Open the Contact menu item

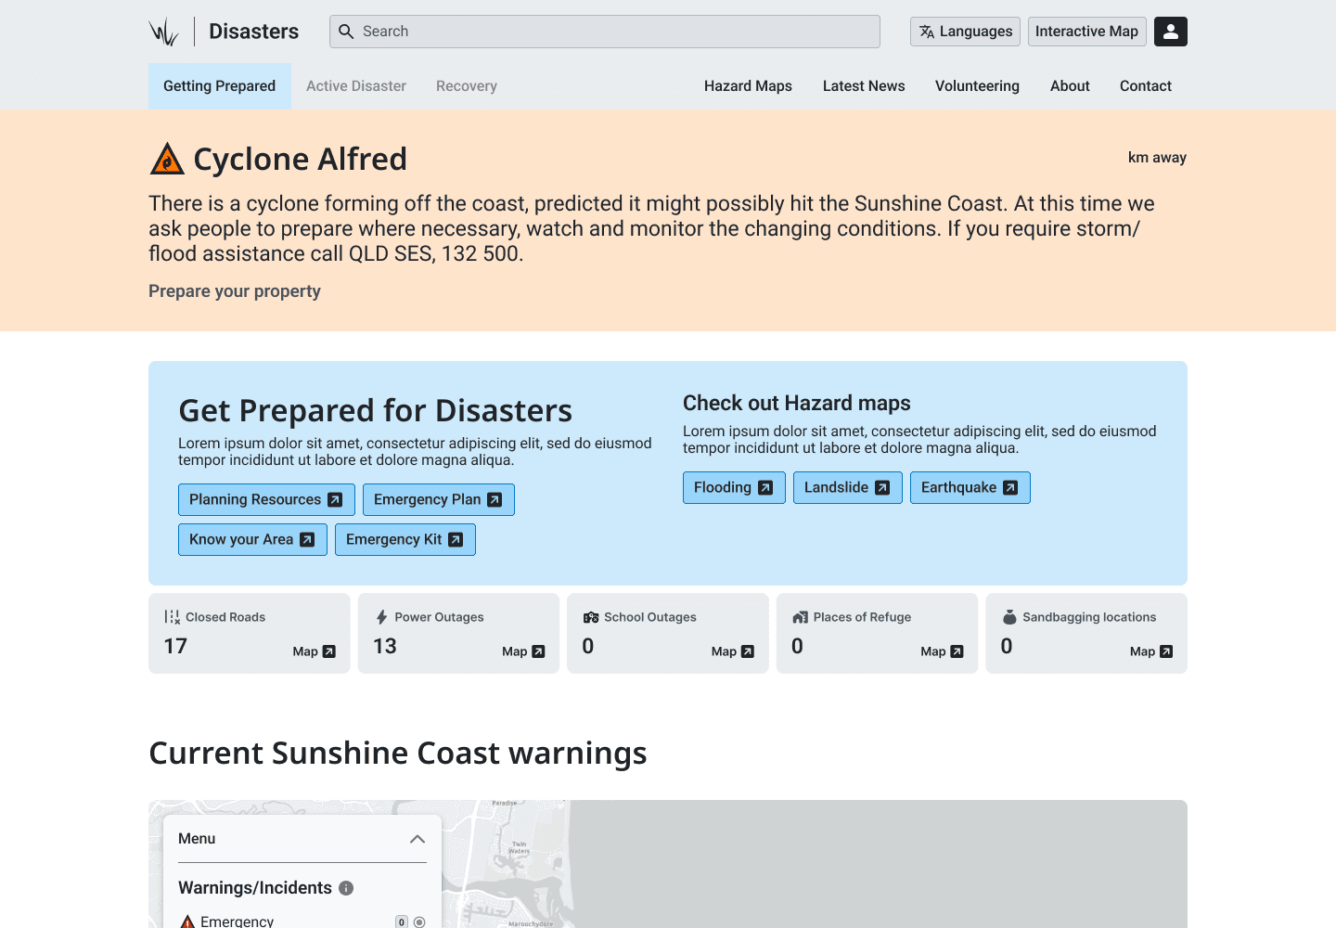click(x=1146, y=86)
